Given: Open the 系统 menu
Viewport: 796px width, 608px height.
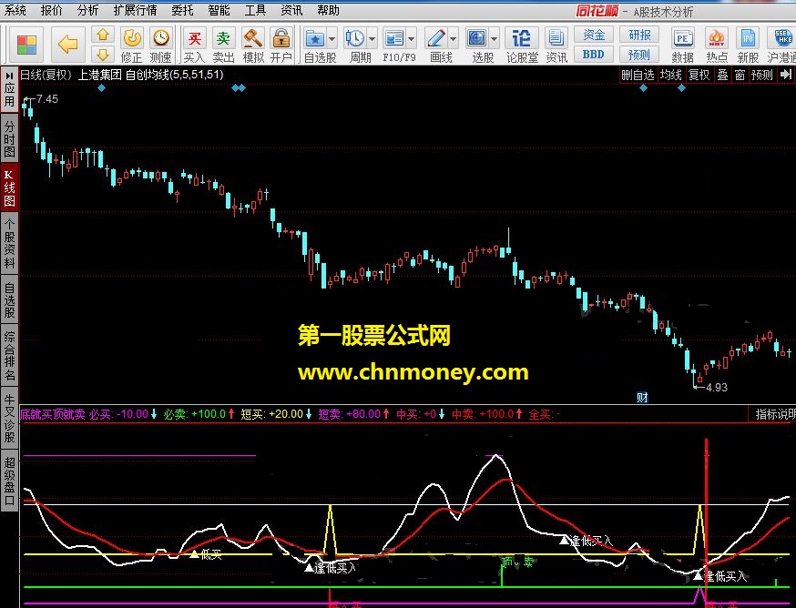Looking at the screenshot, I should pyautogui.click(x=15, y=10).
